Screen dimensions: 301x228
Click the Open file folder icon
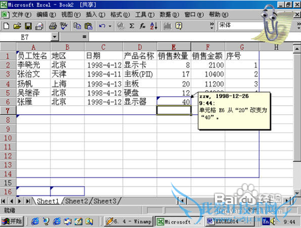pyautogui.click(x=17, y=26)
